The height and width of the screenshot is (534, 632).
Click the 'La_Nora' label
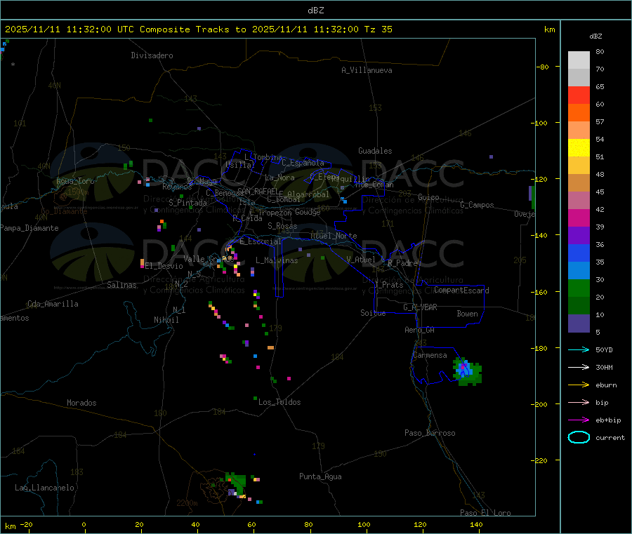[x=279, y=178]
